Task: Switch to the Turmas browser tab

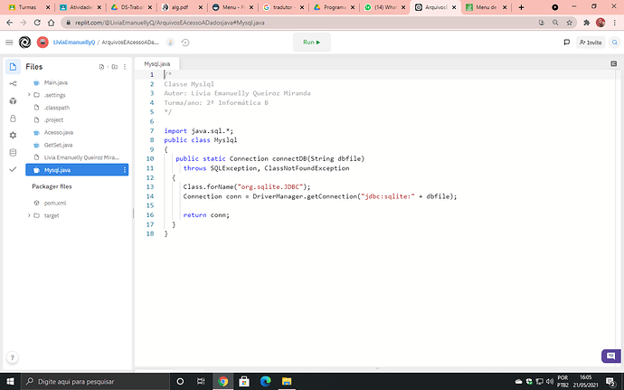Action: pyautogui.click(x=27, y=7)
